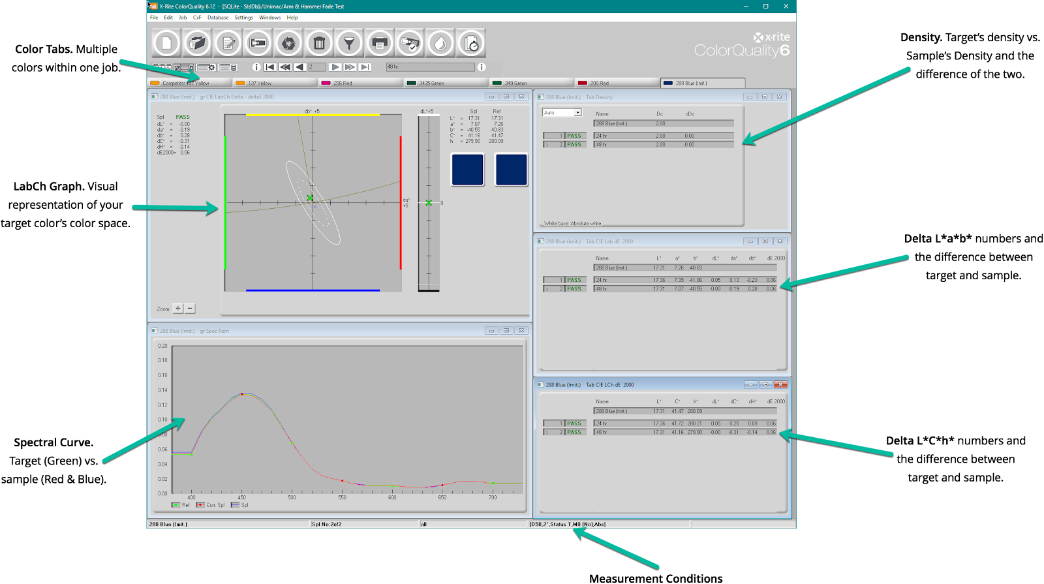Image resolution: width=1044 pixels, height=584 pixels.
Task: Switch to the 200 Red color tab
Action: [617, 83]
